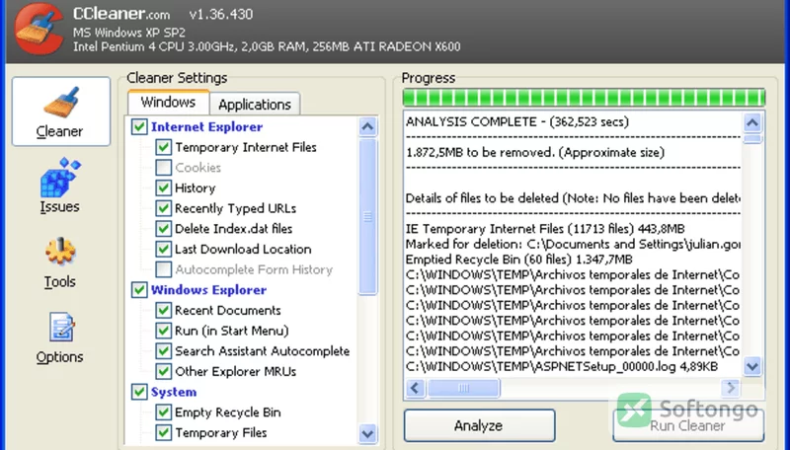Open the Issues registry section

tap(59, 186)
